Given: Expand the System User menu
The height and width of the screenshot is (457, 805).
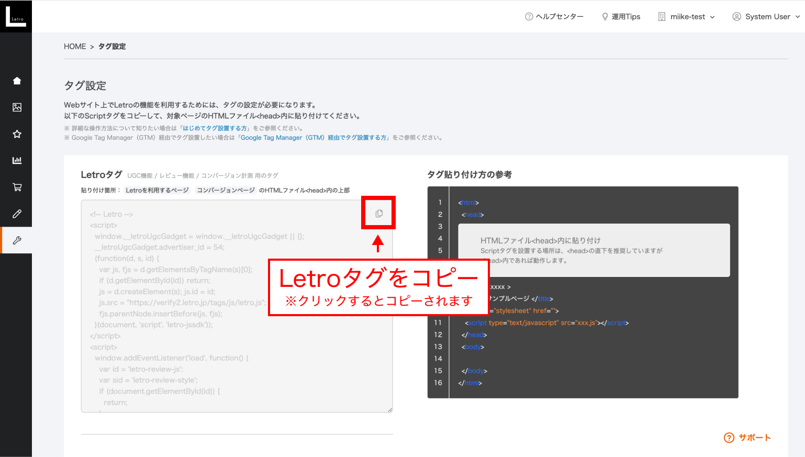Looking at the screenshot, I should [x=766, y=17].
